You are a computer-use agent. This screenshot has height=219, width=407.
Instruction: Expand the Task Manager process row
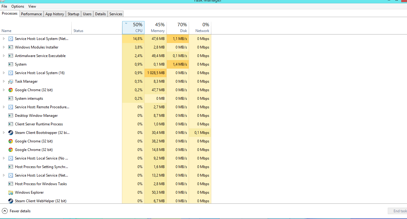tap(4, 81)
